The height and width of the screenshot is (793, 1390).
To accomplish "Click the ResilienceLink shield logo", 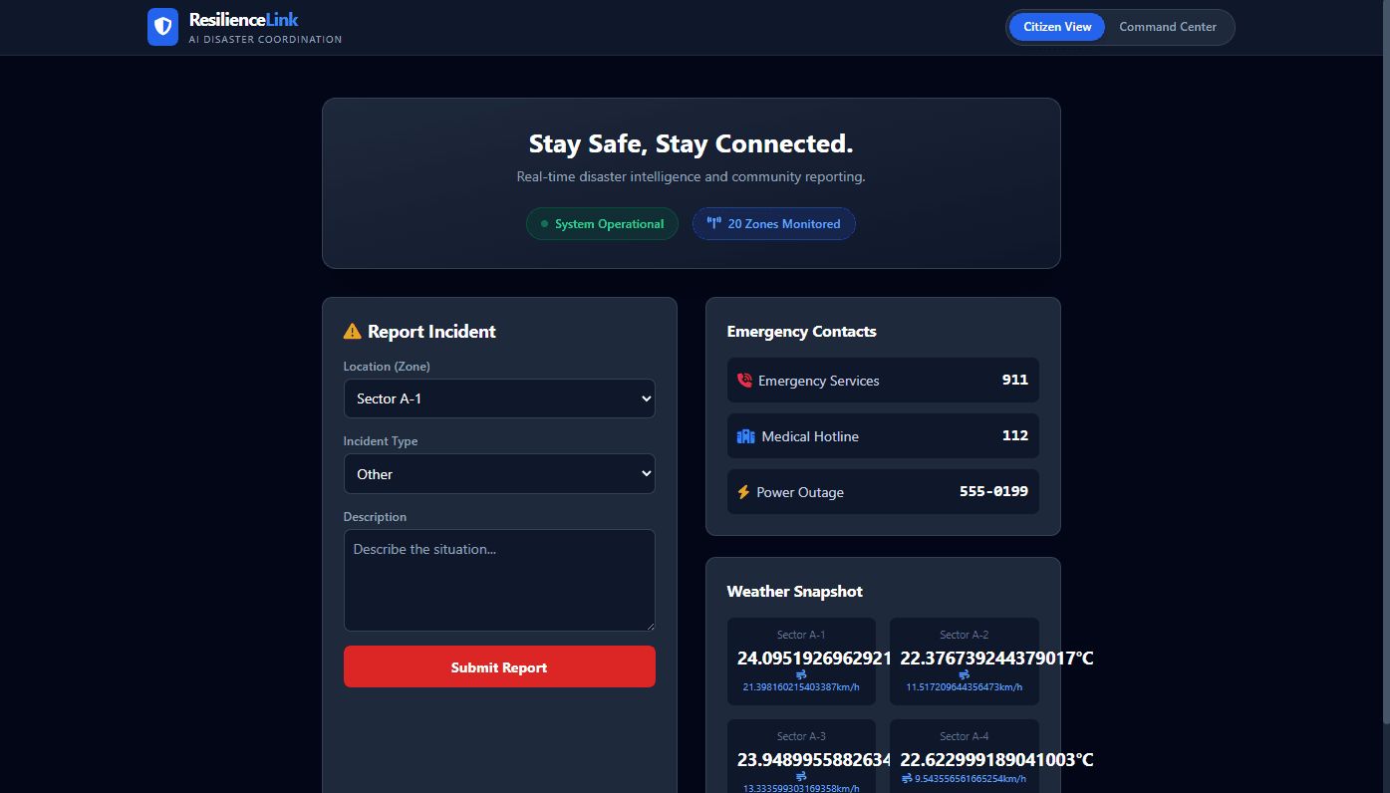I will pos(162,27).
